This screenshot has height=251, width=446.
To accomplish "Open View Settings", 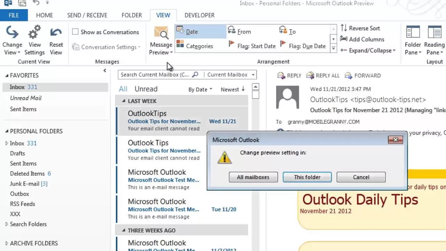I will tap(34, 40).
